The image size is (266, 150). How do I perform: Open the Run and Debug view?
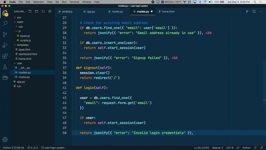coord(5,45)
